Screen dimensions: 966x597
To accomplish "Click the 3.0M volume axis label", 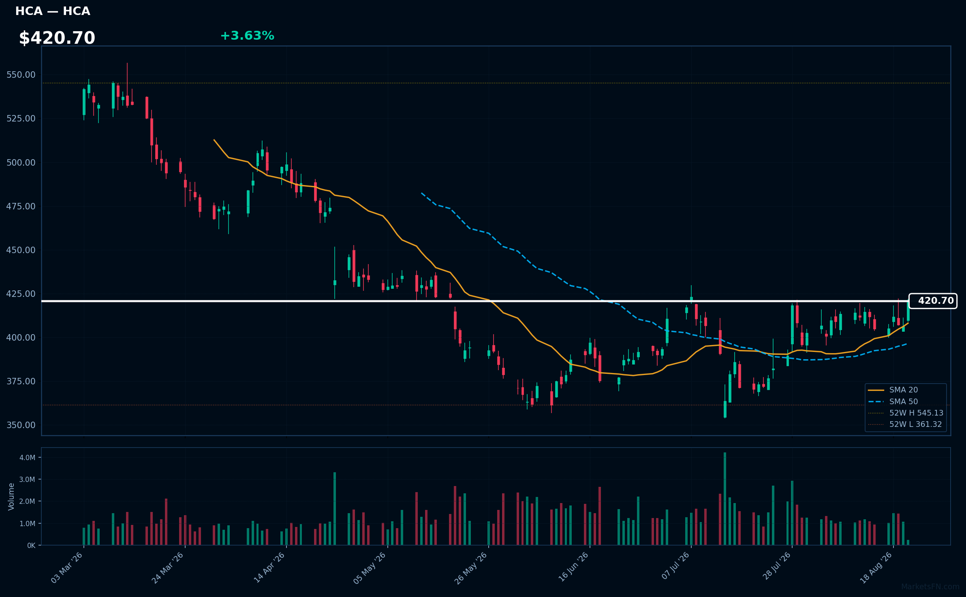I will pyautogui.click(x=28, y=480).
